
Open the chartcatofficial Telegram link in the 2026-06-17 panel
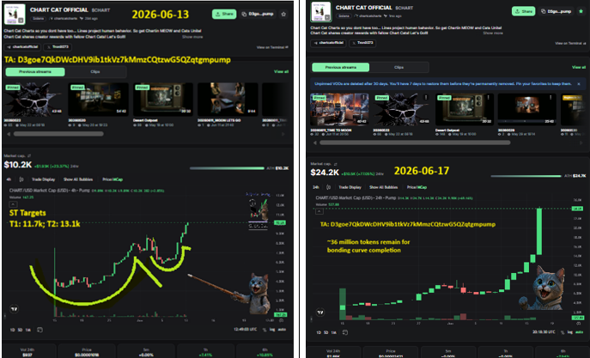click(x=327, y=43)
